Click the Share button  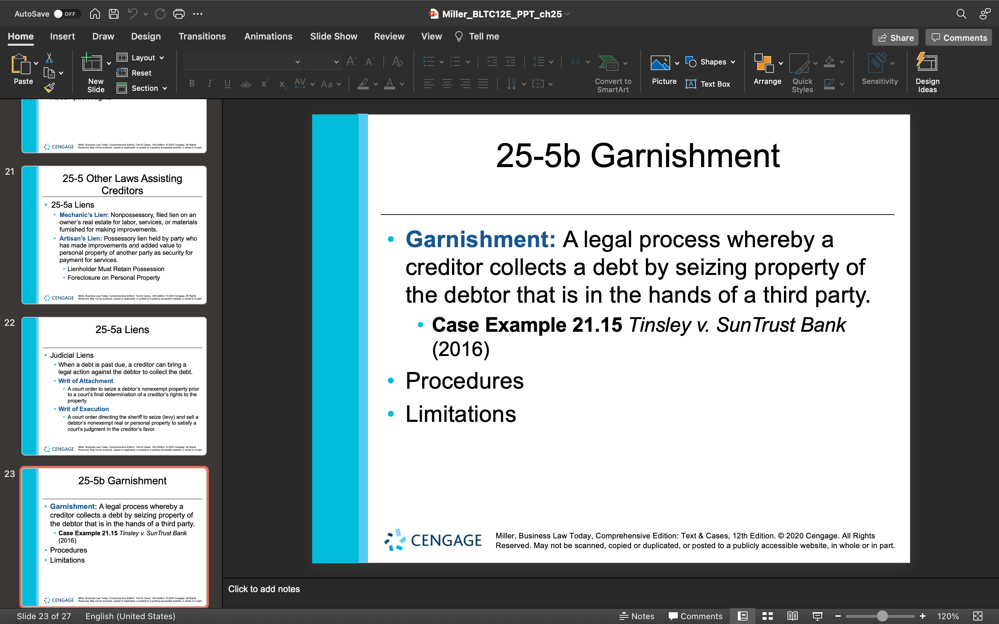pyautogui.click(x=895, y=37)
